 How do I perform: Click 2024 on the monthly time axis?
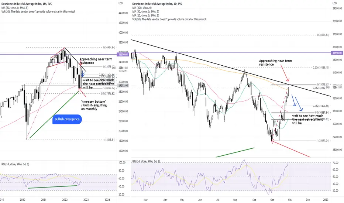tap(107, 200)
